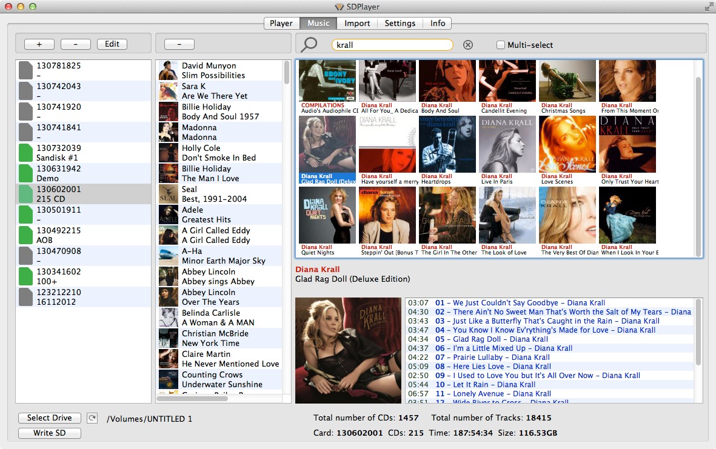This screenshot has width=716, height=449.
Task: Click the green card icon for 130631942 Demo
Action: (25, 173)
